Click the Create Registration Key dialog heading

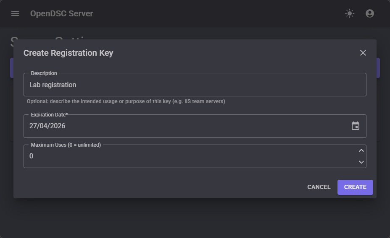[69, 53]
